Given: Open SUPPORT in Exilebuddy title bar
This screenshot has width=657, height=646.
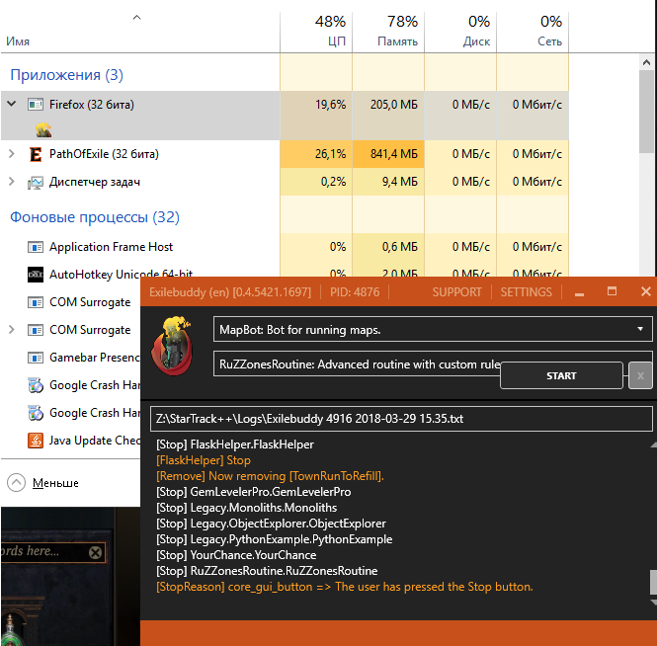Looking at the screenshot, I should (456, 292).
